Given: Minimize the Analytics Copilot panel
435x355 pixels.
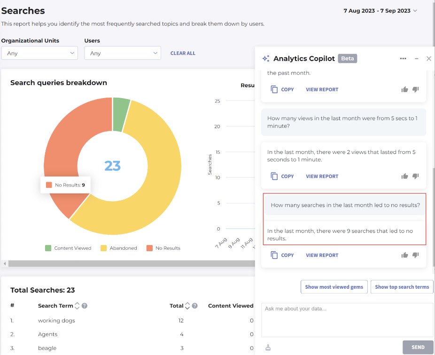Looking at the screenshot, I should (416, 59).
